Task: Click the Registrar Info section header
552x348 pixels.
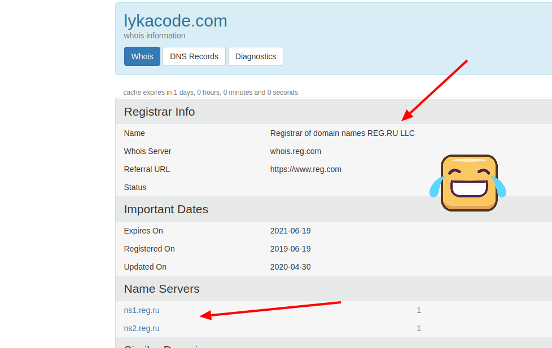Action: pyautogui.click(x=159, y=112)
